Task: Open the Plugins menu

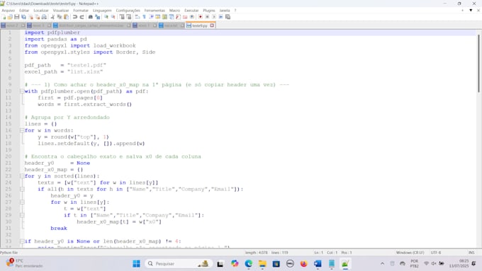Action: (x=209, y=11)
